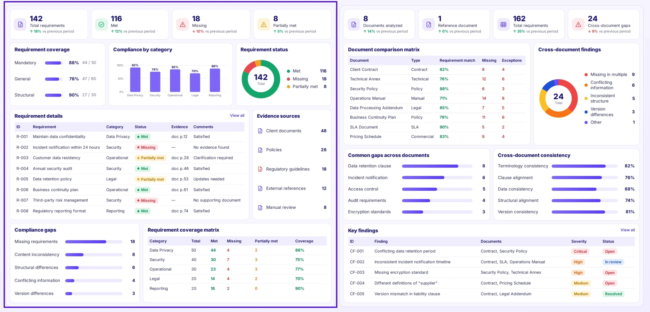Click the Reference document card icon
This screenshot has width=650, height=312.
tap(429, 24)
